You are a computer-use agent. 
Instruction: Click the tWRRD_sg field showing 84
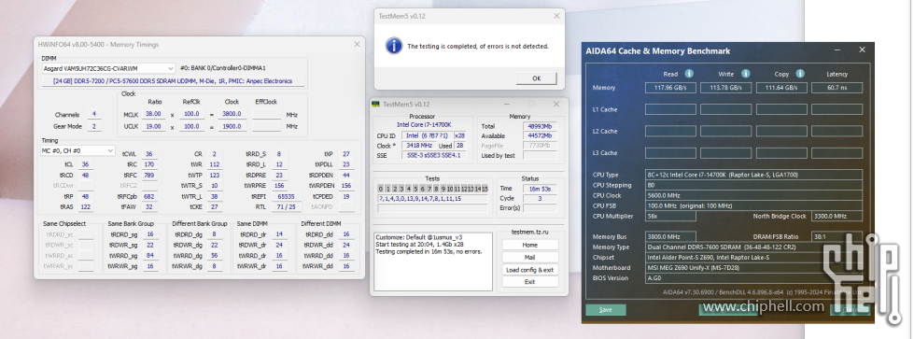[x=149, y=256]
